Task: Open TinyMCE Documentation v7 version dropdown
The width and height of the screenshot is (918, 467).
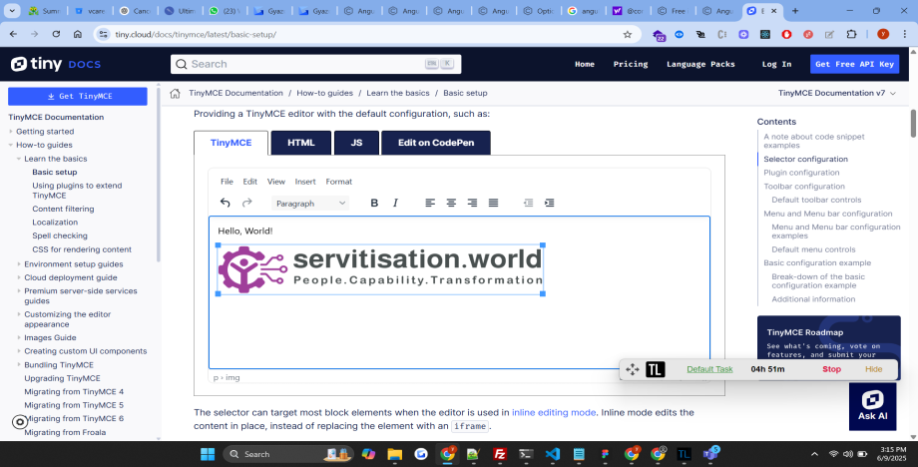Action: click(836, 93)
